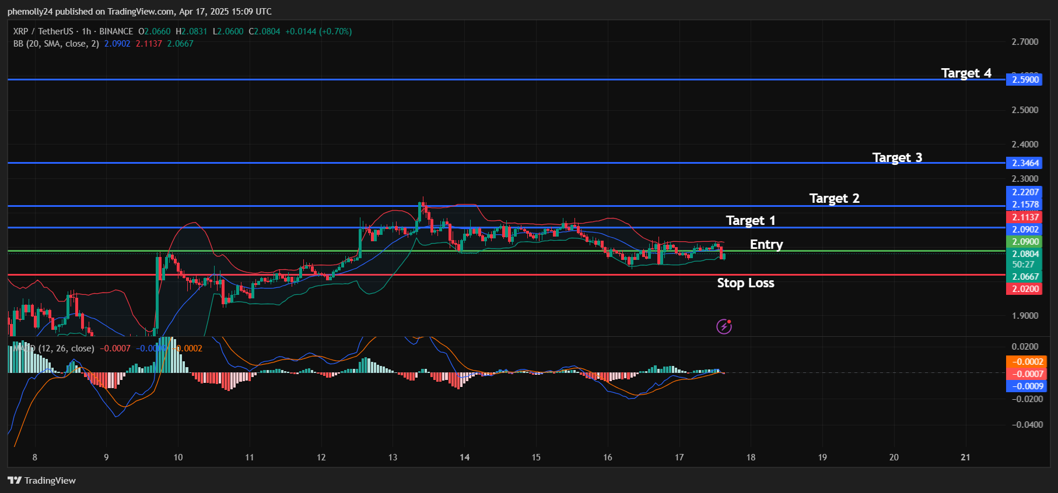The width and height of the screenshot is (1058, 493).
Task: Click the green 2.0900 entry price tag
Action: [x=1025, y=242]
